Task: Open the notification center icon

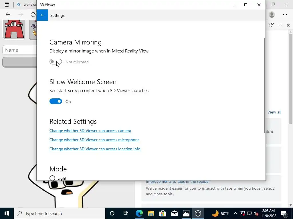Action: pyautogui.click(x=284, y=213)
